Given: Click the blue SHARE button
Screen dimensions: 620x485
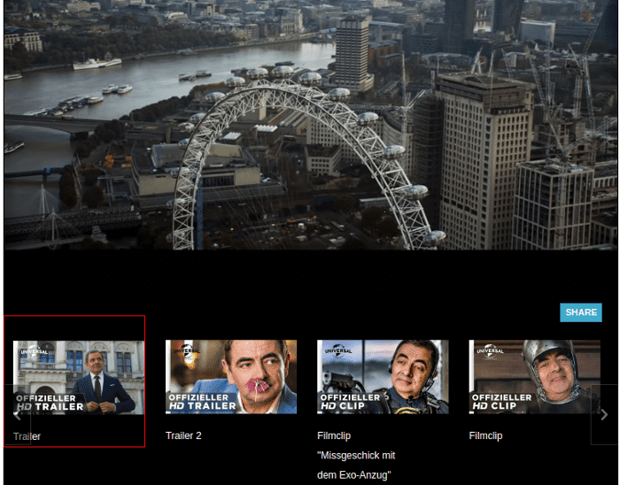Looking at the screenshot, I should (x=580, y=312).
